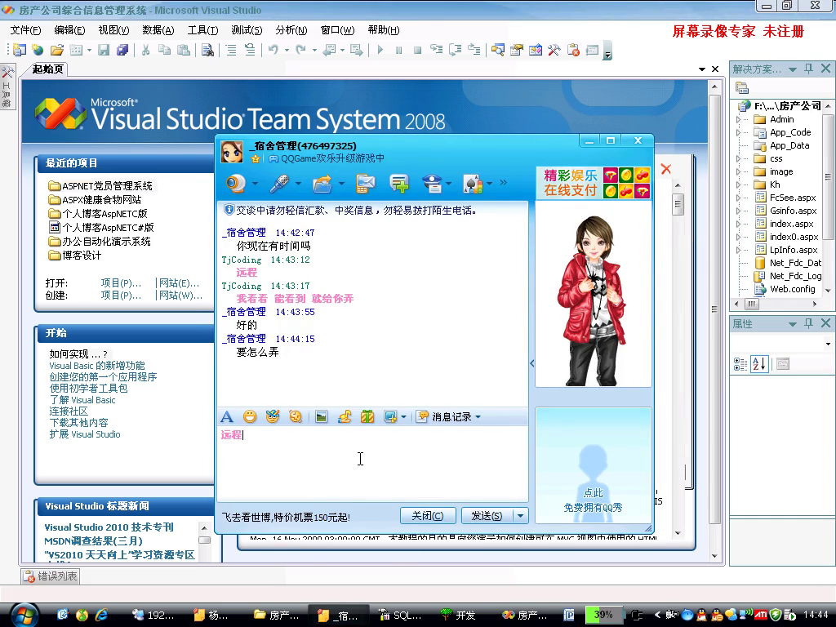The image size is (836, 627).
Task: Click the gift box icon in chat toolbar
Action: (367, 417)
